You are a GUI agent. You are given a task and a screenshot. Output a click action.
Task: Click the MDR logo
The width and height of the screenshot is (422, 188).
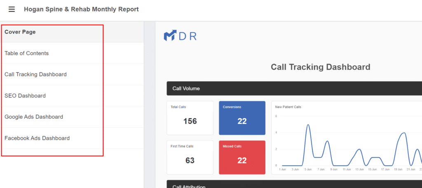pos(180,36)
